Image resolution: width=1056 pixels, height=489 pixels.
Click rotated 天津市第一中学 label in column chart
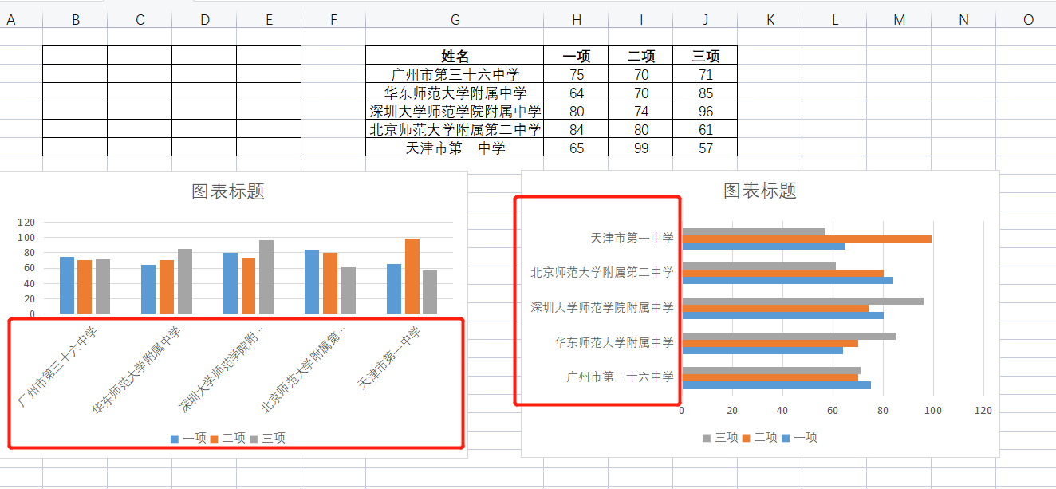(388, 357)
